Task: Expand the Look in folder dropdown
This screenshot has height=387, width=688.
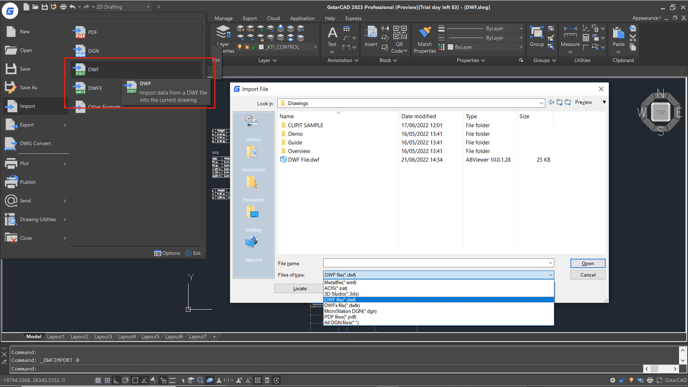Action: [541, 103]
